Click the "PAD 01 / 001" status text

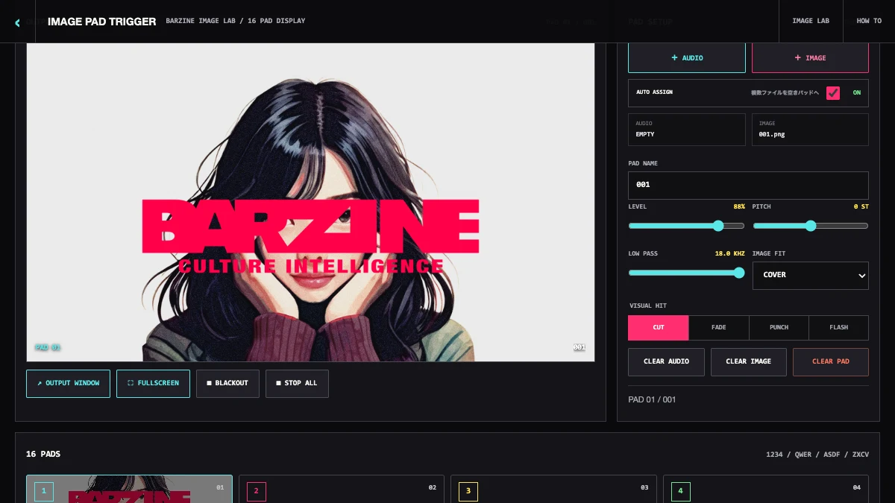coord(652,400)
